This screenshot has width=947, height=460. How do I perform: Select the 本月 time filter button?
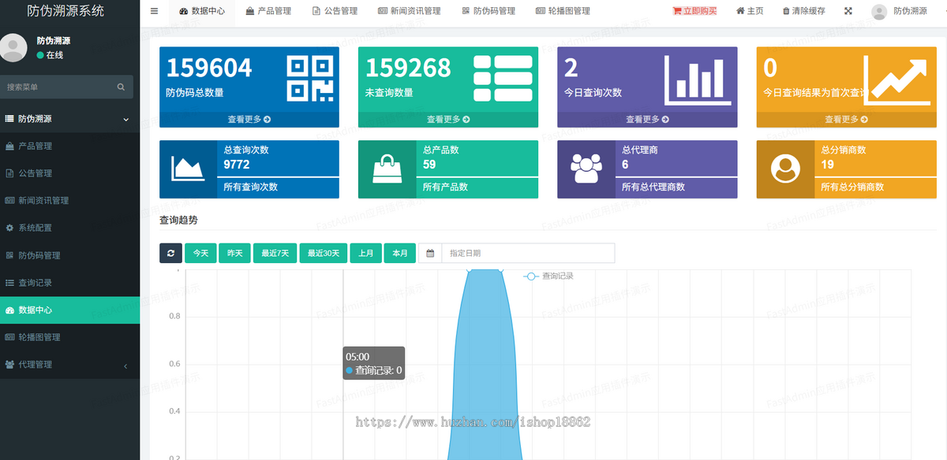point(399,253)
